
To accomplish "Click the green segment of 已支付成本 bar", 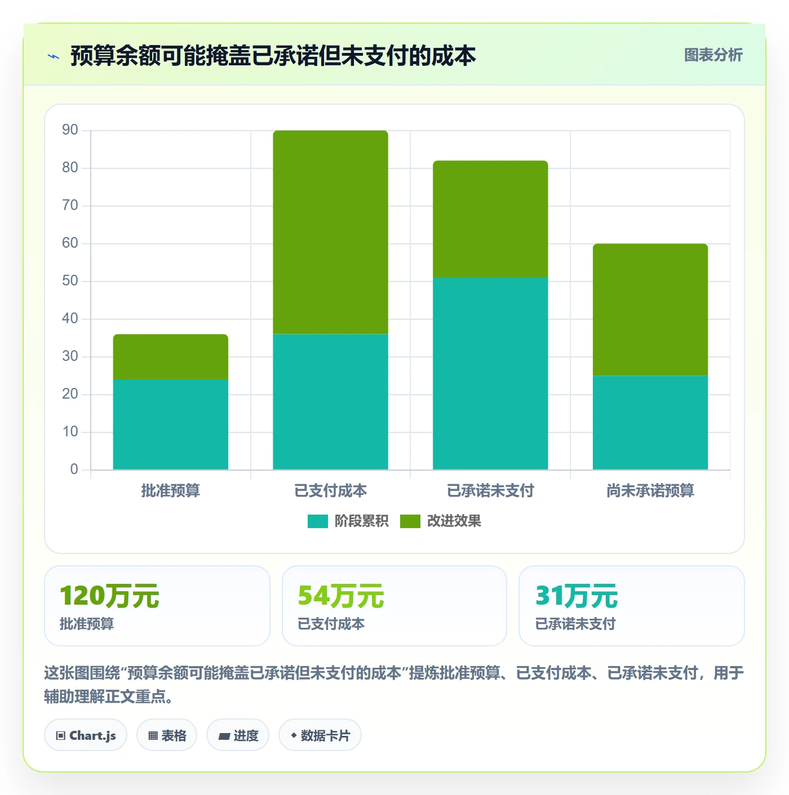I will 331,233.
